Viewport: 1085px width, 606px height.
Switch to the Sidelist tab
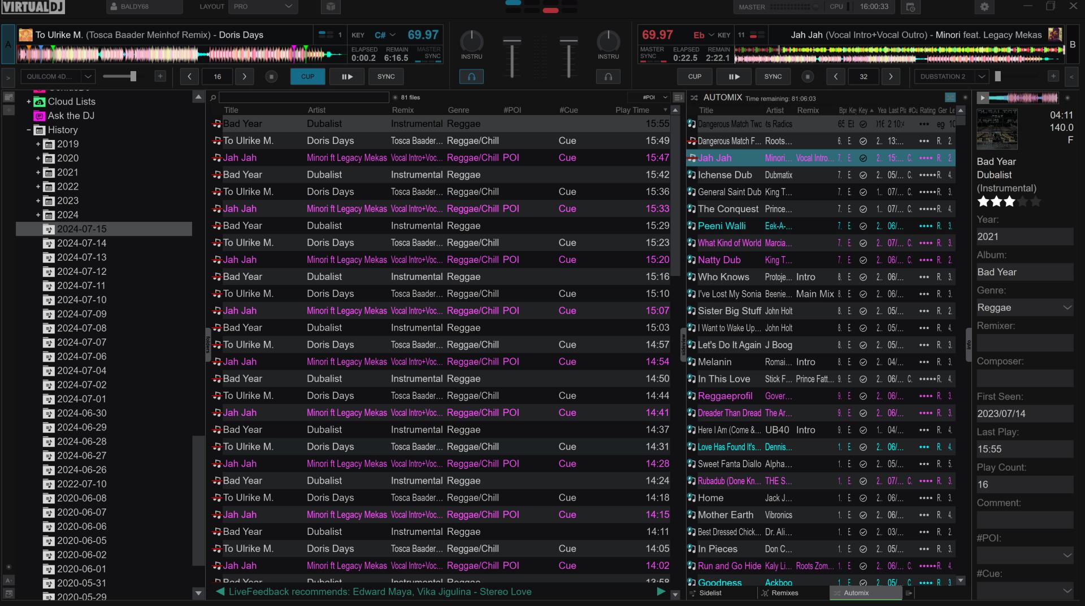tap(710, 593)
